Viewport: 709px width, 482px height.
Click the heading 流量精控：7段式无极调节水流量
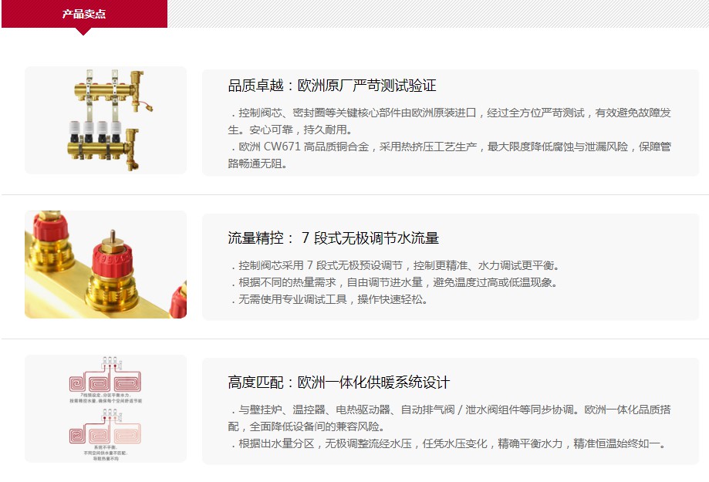click(333, 238)
